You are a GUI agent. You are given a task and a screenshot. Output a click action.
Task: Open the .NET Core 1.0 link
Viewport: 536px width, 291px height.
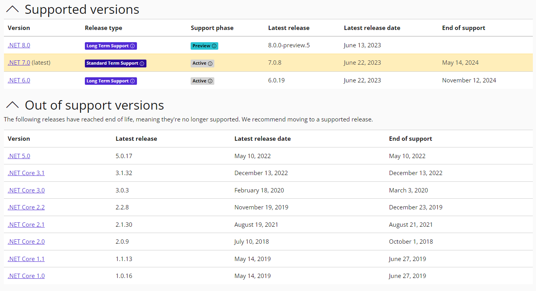(26, 276)
